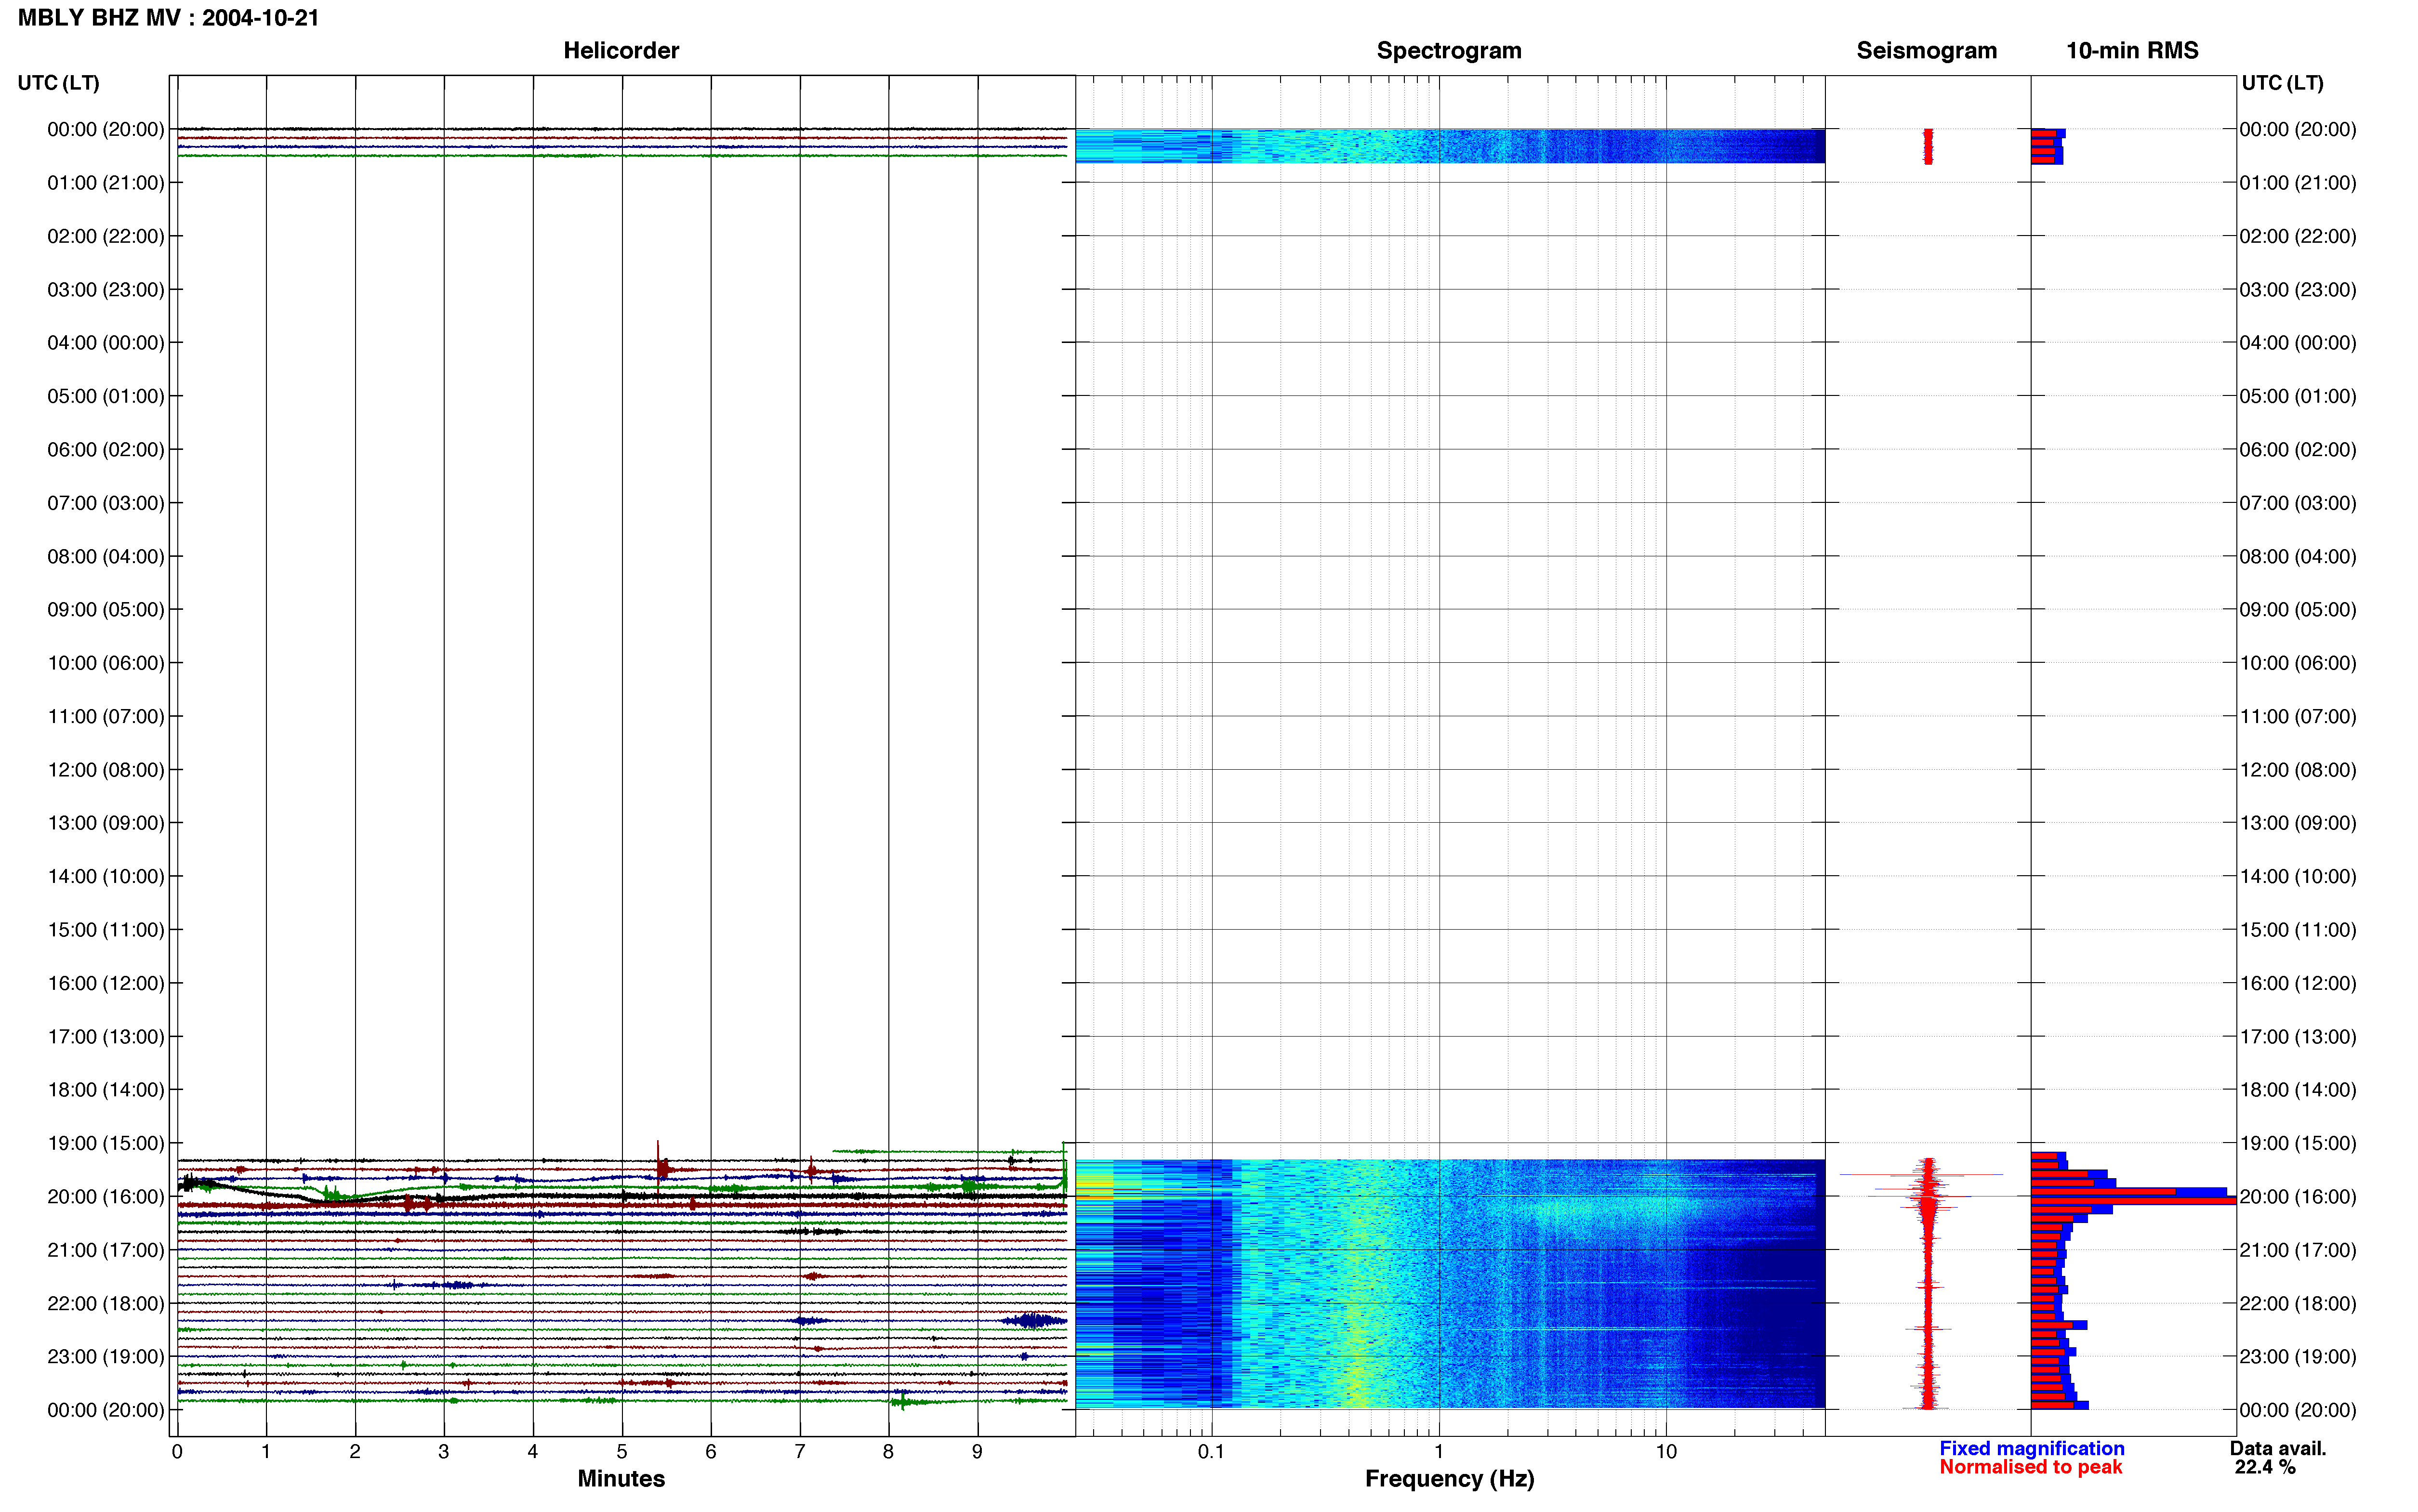
Task: Click left time label '22:00 (18:00)'
Action: 106,1303
